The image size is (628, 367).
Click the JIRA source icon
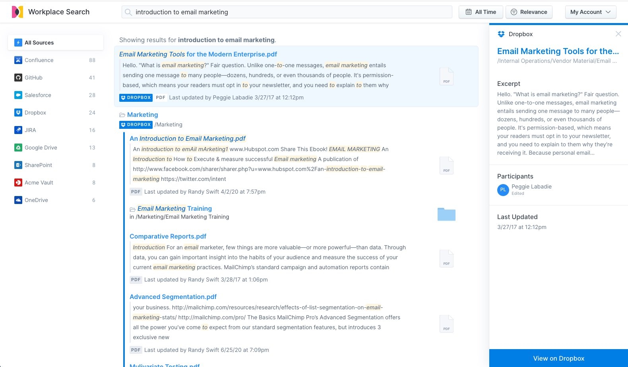(x=18, y=130)
